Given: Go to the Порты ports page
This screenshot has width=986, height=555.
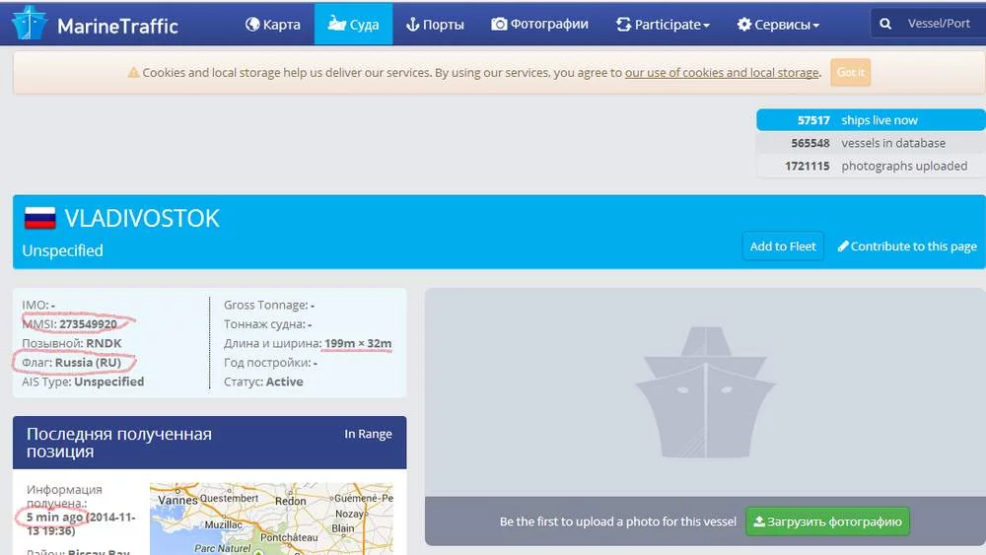Looking at the screenshot, I should (435, 25).
